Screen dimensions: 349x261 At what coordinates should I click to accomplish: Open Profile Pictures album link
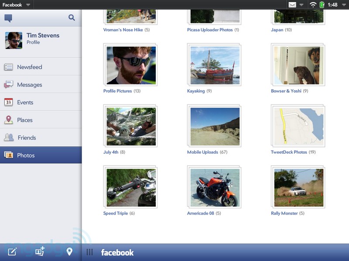tap(117, 91)
